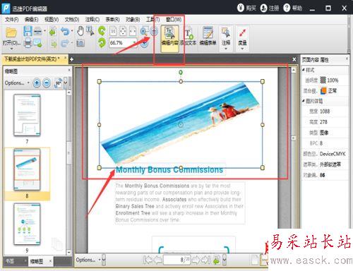The height and width of the screenshot is (271, 353).
Task: Rotate view clockwise with upper green arrow
Action: click(102, 31)
